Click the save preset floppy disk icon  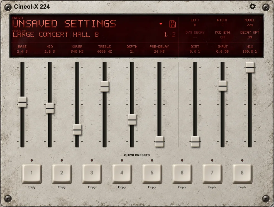point(173,24)
